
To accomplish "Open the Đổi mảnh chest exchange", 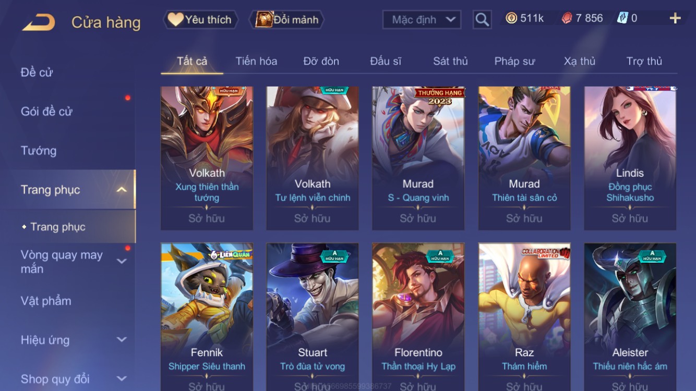I will 287,20.
